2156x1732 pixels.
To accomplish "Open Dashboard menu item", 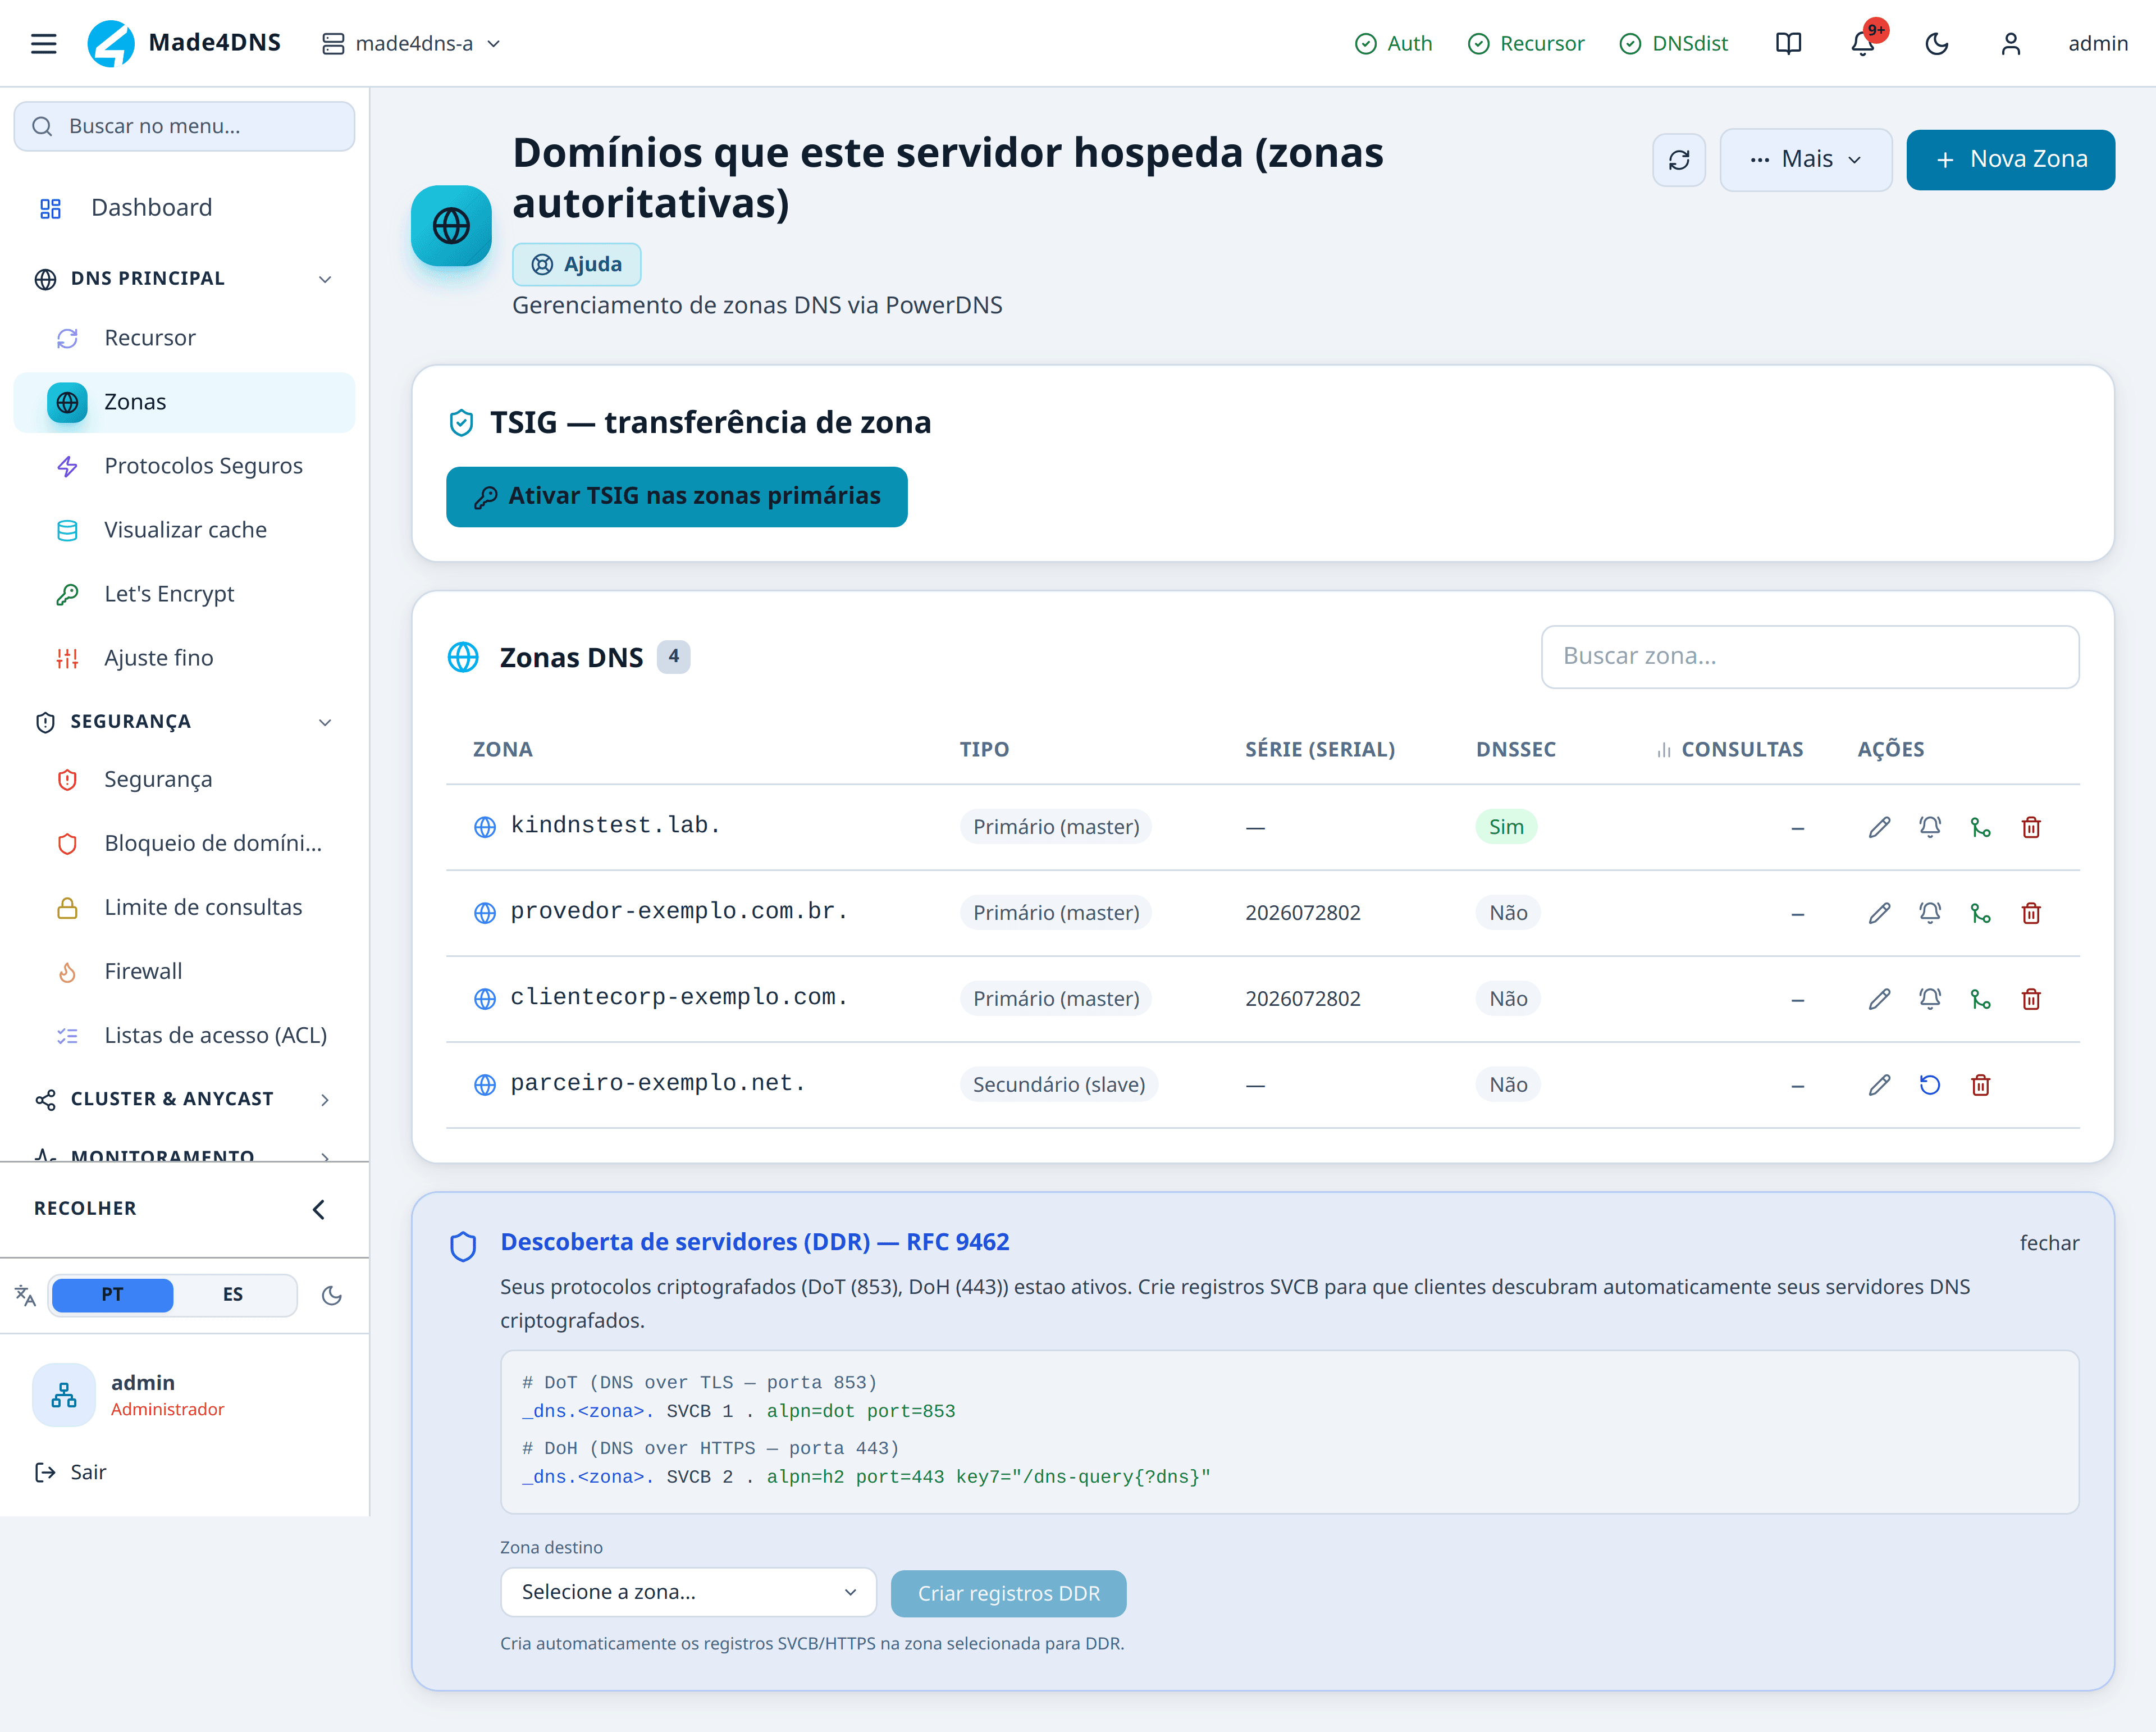I will pyautogui.click(x=184, y=207).
